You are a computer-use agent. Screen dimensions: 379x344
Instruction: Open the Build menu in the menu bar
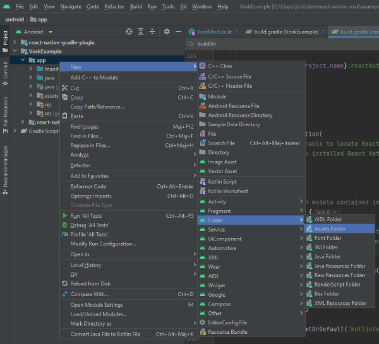coord(136,6)
